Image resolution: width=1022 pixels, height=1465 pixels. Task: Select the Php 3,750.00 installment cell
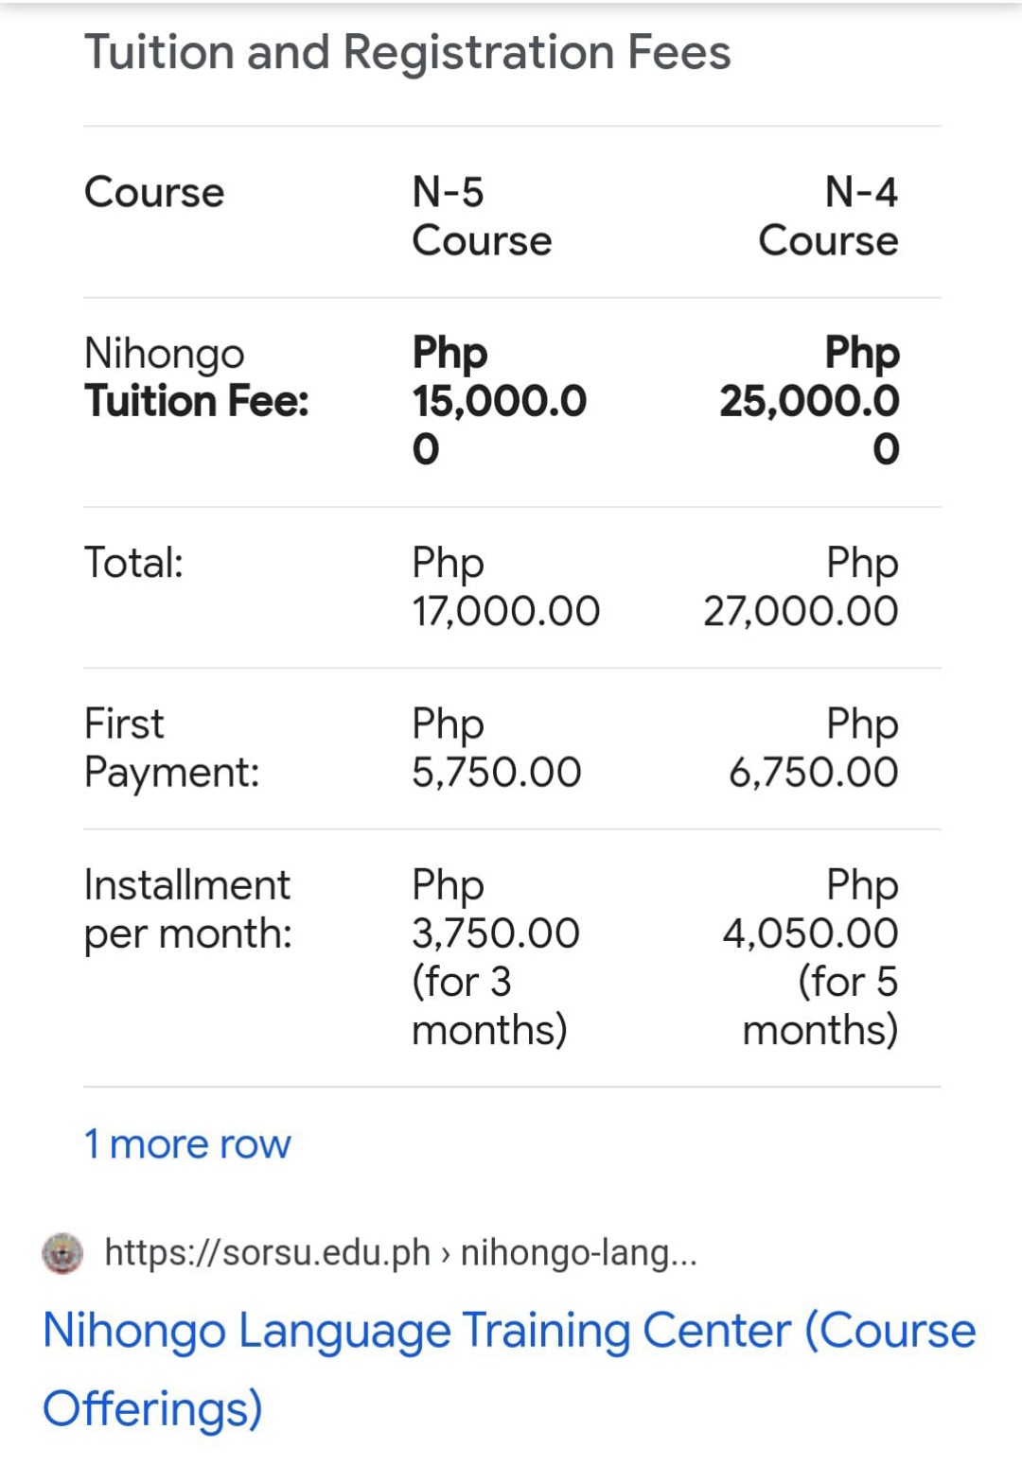(496, 957)
